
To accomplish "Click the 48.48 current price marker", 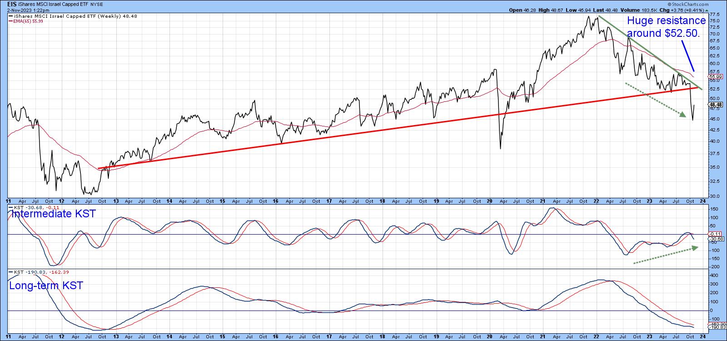I will tap(715, 105).
